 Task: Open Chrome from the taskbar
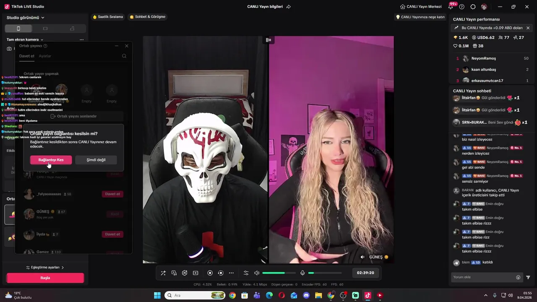[x=232, y=295]
